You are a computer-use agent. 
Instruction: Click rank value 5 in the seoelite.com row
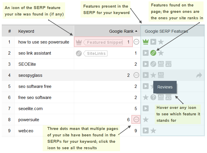(x=136, y=109)
